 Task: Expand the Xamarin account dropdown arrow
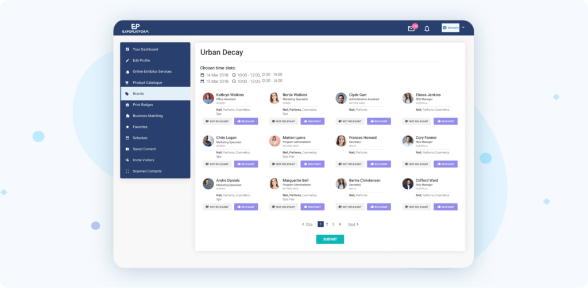(463, 28)
